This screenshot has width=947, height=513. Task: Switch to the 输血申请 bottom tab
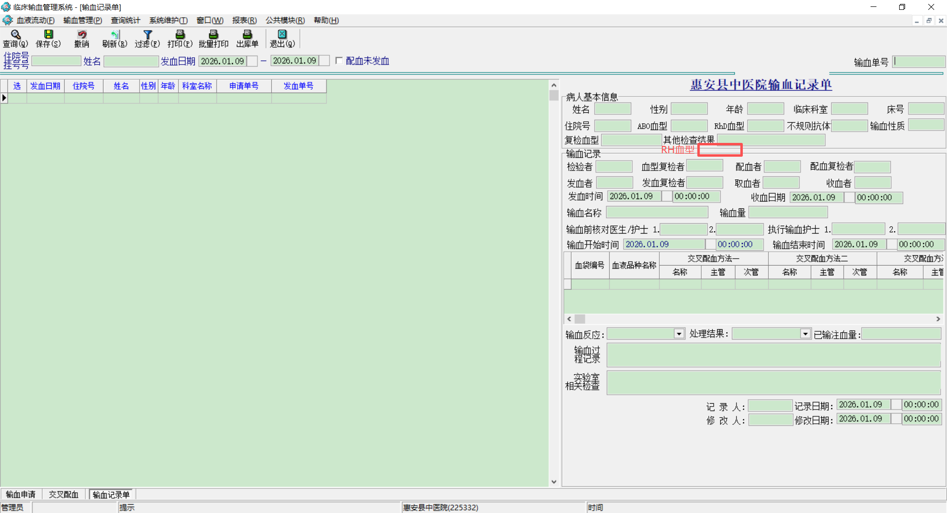(21, 494)
